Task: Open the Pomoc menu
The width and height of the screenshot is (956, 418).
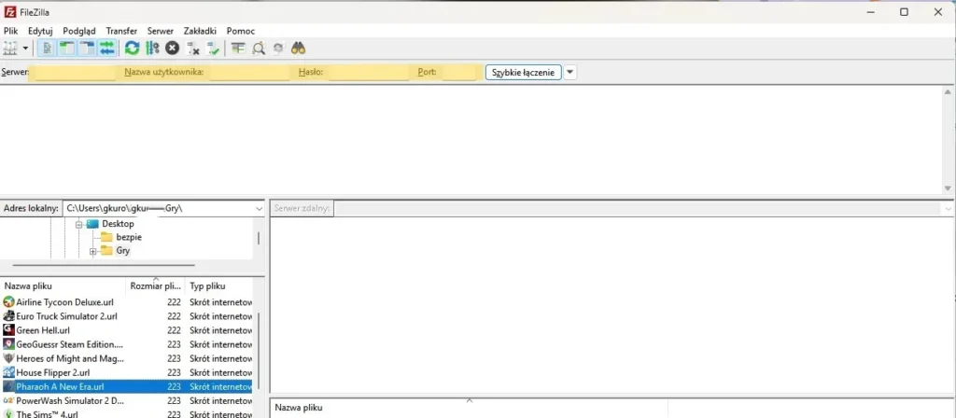Action: [241, 31]
